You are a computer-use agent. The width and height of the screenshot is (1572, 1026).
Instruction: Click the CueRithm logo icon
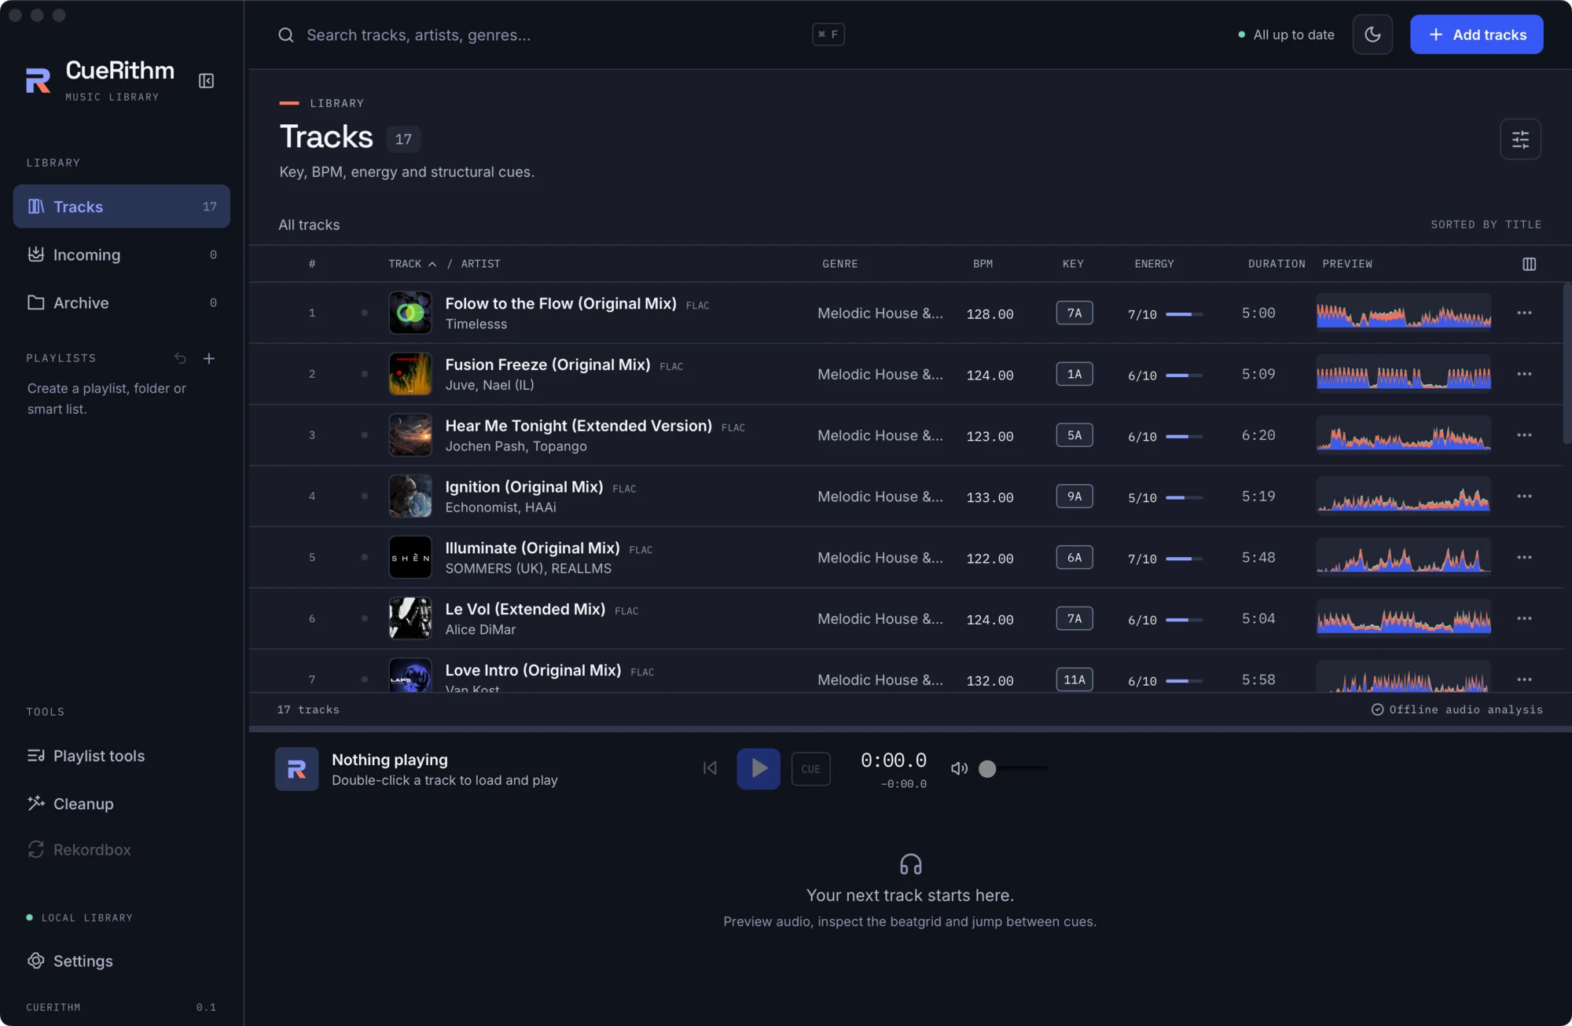click(38, 80)
